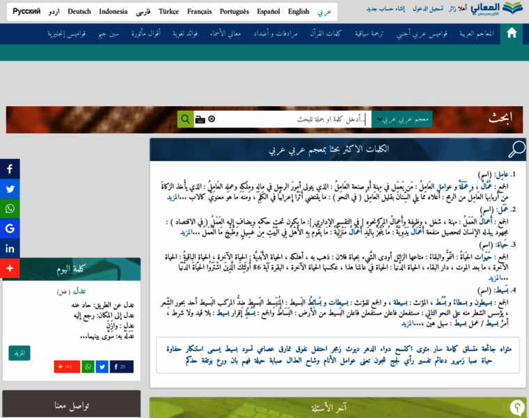Open قواميس عربي أجنبي nav menu

(422, 33)
